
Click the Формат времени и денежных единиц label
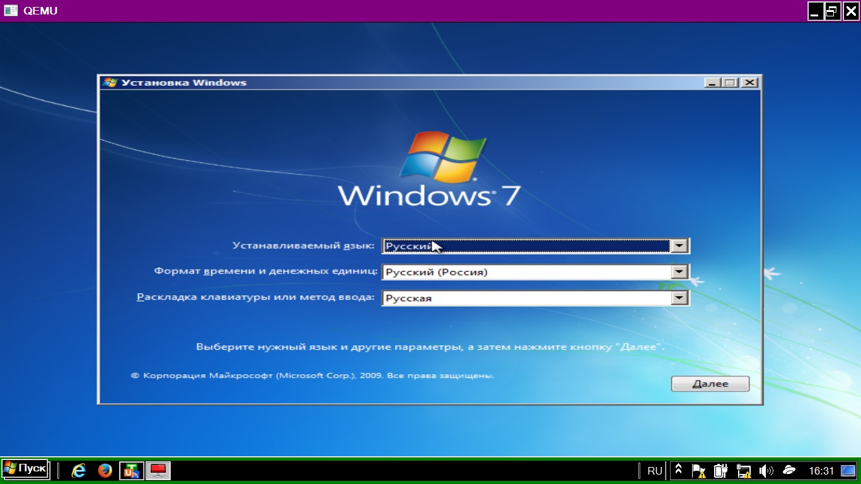[266, 271]
